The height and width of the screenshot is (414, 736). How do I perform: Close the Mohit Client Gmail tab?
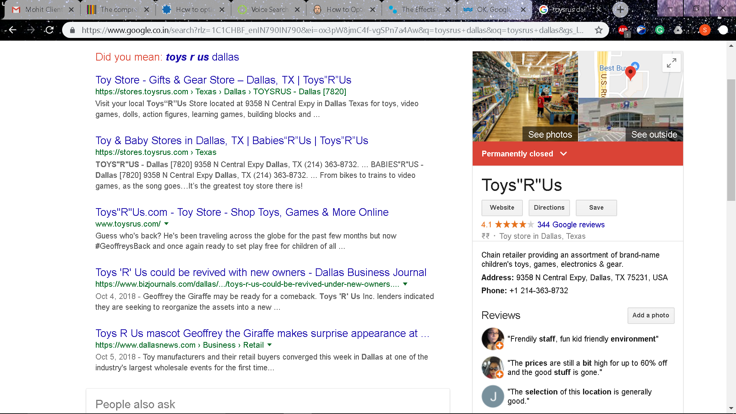pyautogui.click(x=71, y=10)
